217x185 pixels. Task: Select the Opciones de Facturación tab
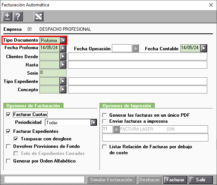(x=33, y=106)
